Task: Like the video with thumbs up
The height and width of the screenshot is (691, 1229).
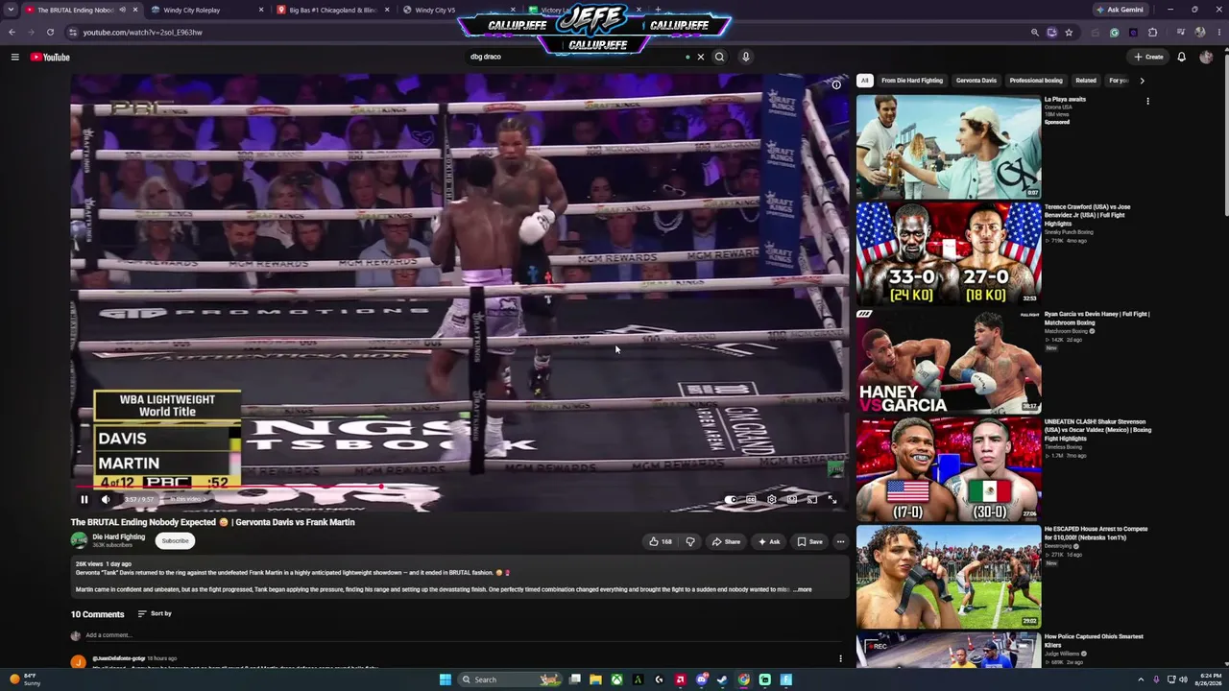Action: (661, 541)
